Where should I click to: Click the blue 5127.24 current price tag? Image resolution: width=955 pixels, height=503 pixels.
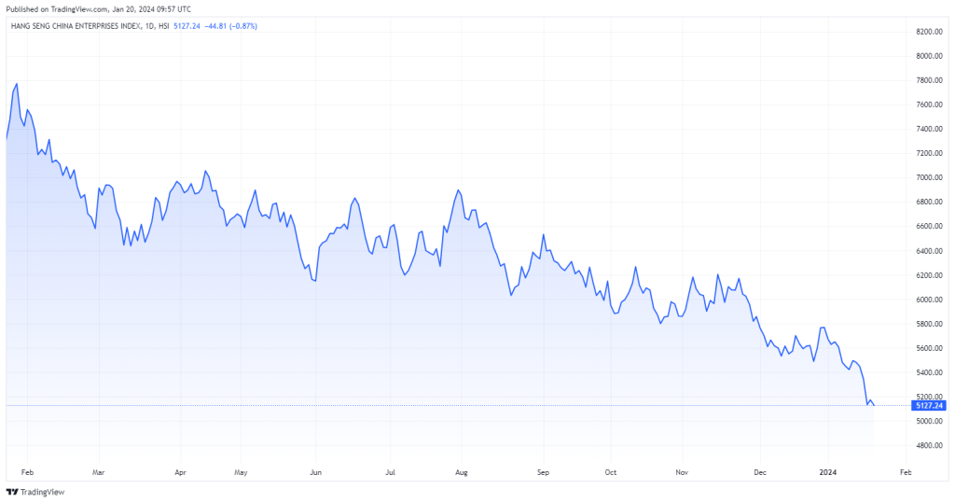point(930,406)
